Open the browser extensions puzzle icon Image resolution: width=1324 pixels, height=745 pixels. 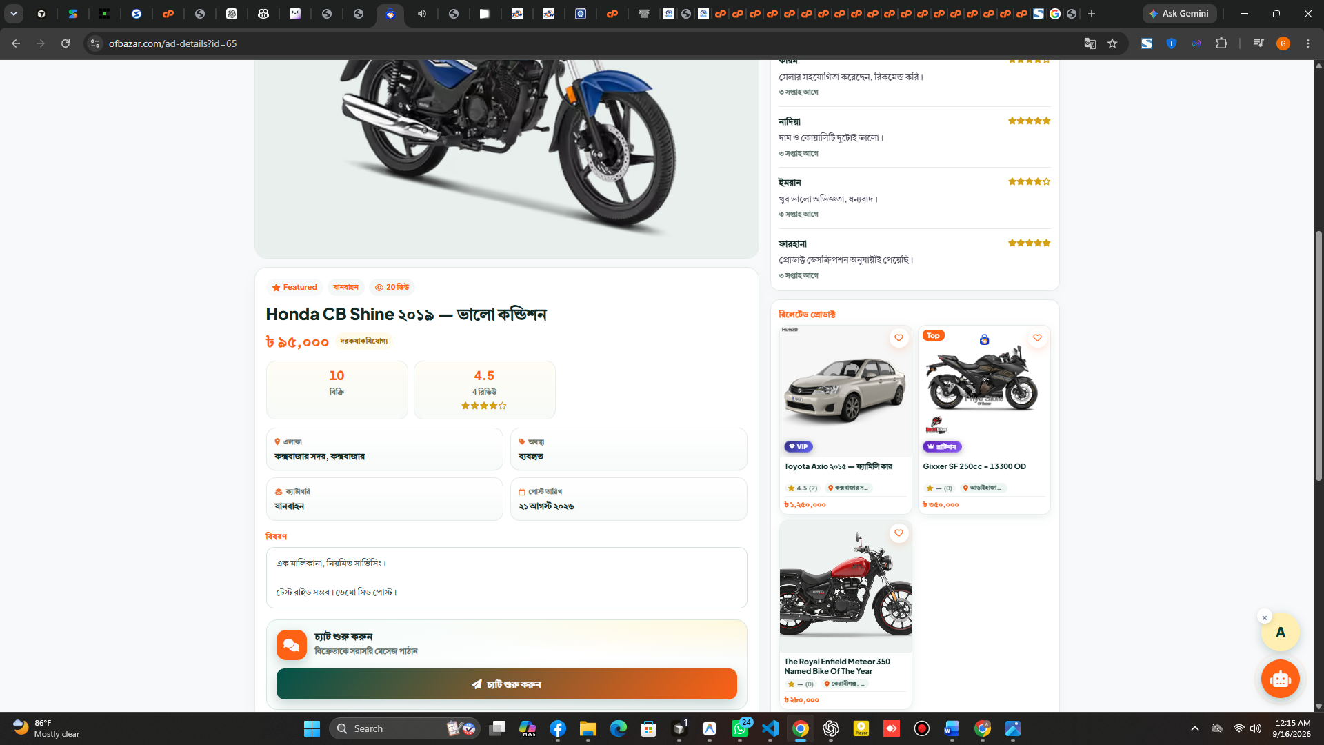tap(1221, 43)
